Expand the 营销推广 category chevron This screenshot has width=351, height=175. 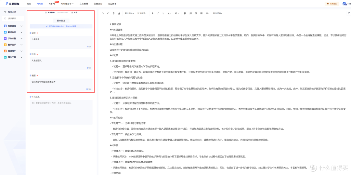tap(21, 51)
